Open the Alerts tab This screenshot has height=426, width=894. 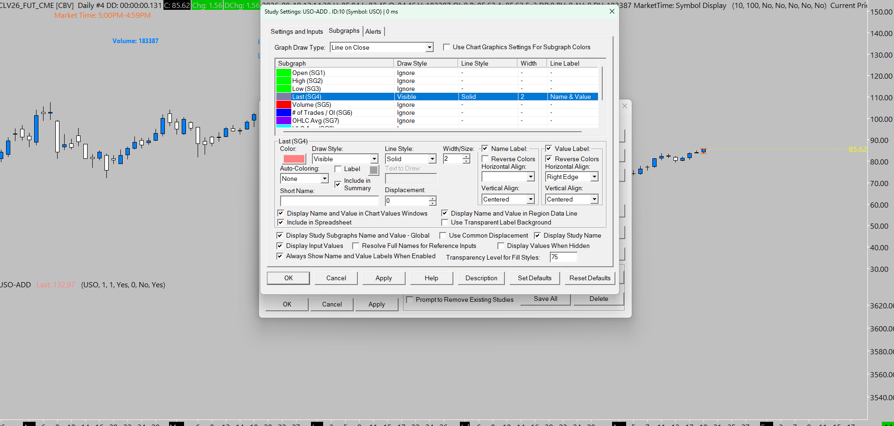[x=373, y=31]
